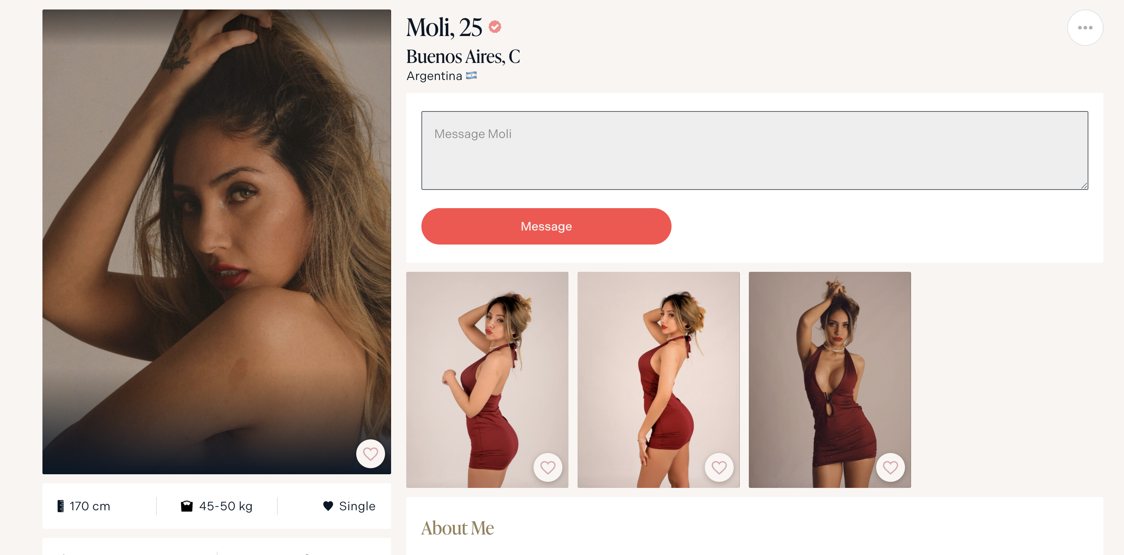Focus the Message Moli text area

(755, 150)
